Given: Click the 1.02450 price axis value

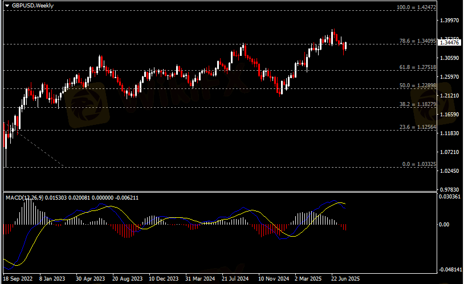Looking at the screenshot, I should (x=450, y=171).
